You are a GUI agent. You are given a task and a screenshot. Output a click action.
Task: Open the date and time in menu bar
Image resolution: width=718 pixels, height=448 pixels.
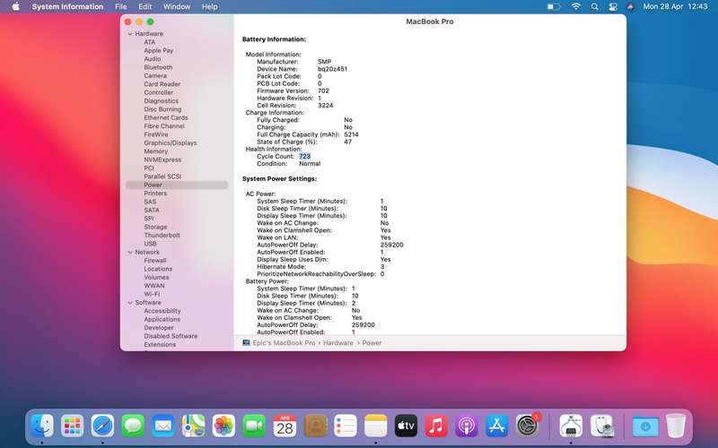[x=676, y=7]
